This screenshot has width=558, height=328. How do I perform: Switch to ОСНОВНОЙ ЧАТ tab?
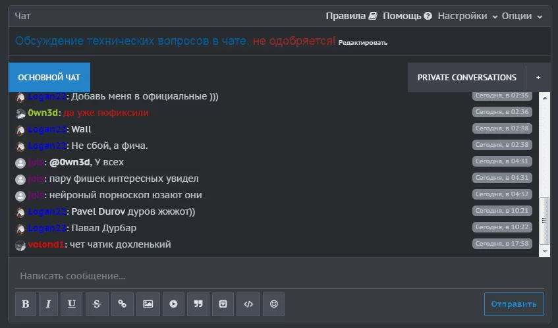point(49,77)
